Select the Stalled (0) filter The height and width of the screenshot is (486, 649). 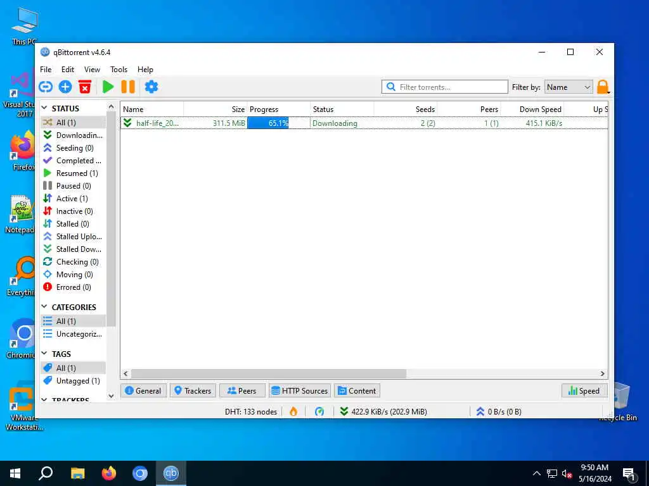(74, 223)
